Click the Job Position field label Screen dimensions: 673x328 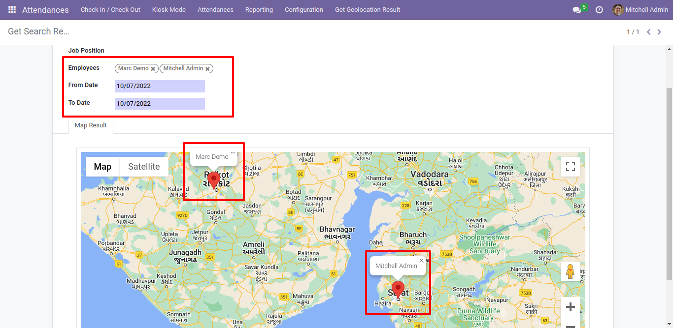[x=86, y=51]
